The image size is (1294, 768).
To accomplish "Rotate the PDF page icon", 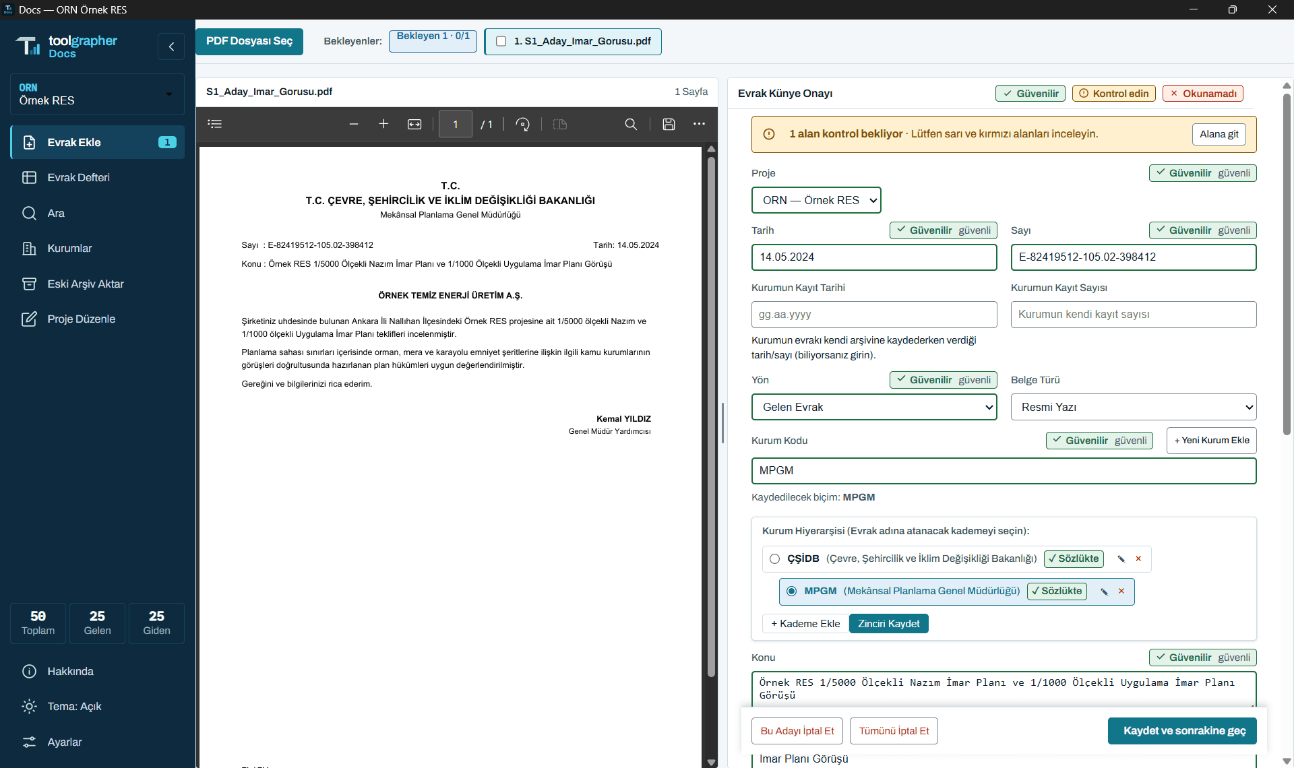I will point(522,124).
